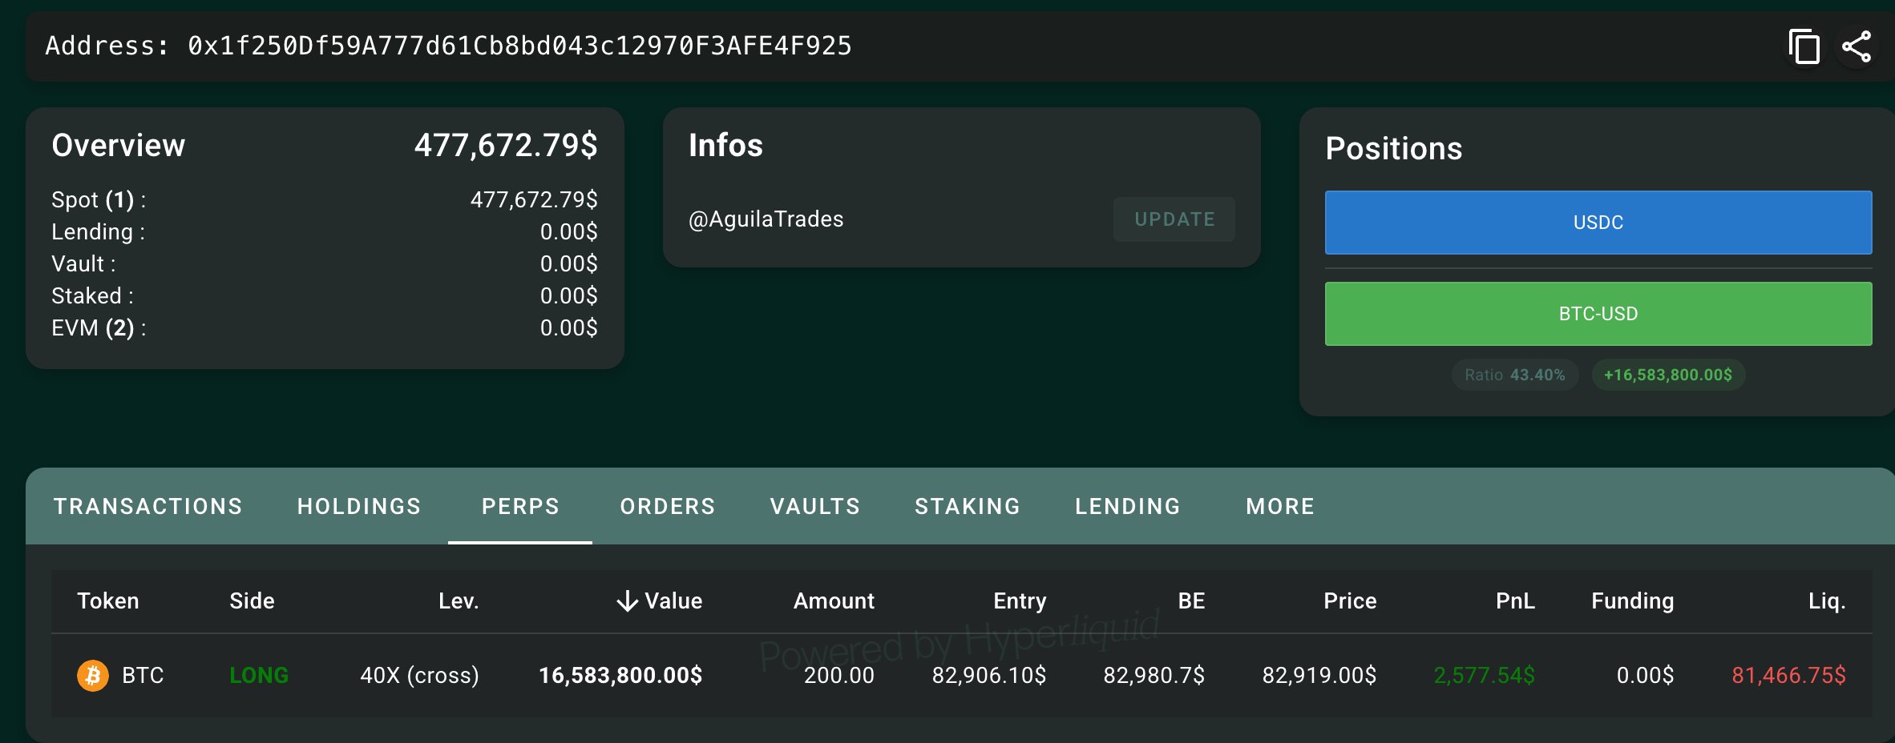Viewport: 1895px width, 743px height.
Task: Click the green BTC-USD position bar
Action: click(1598, 314)
